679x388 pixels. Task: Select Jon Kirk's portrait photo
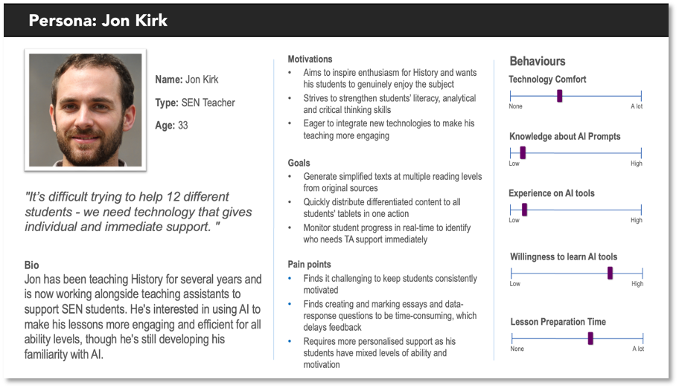pyautogui.click(x=85, y=110)
